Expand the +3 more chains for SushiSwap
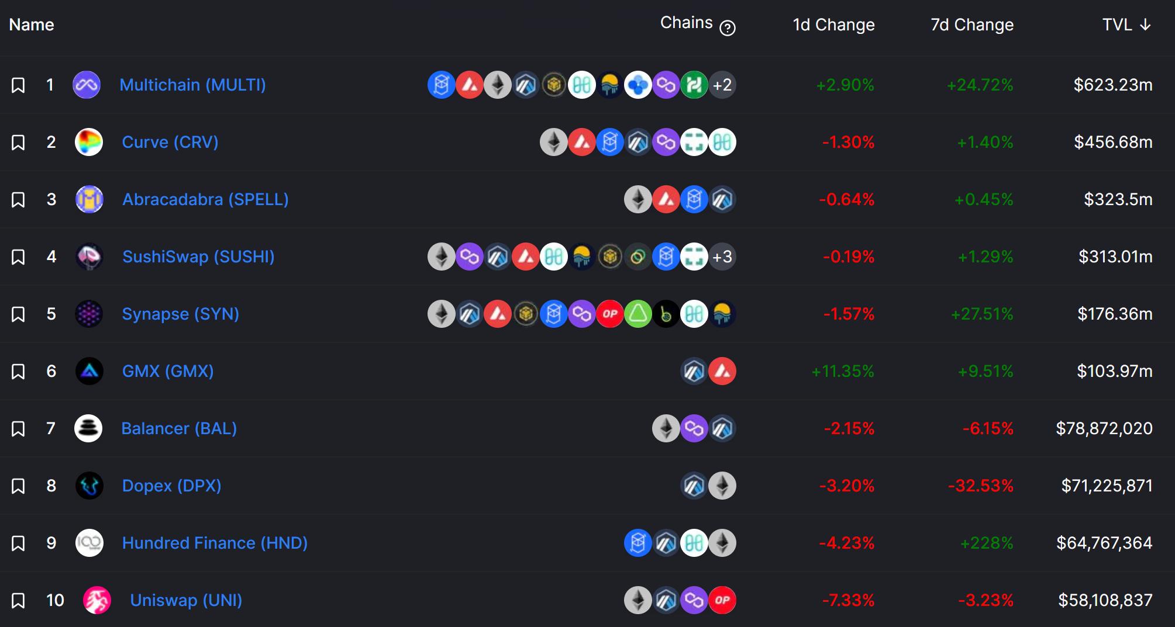 722,257
